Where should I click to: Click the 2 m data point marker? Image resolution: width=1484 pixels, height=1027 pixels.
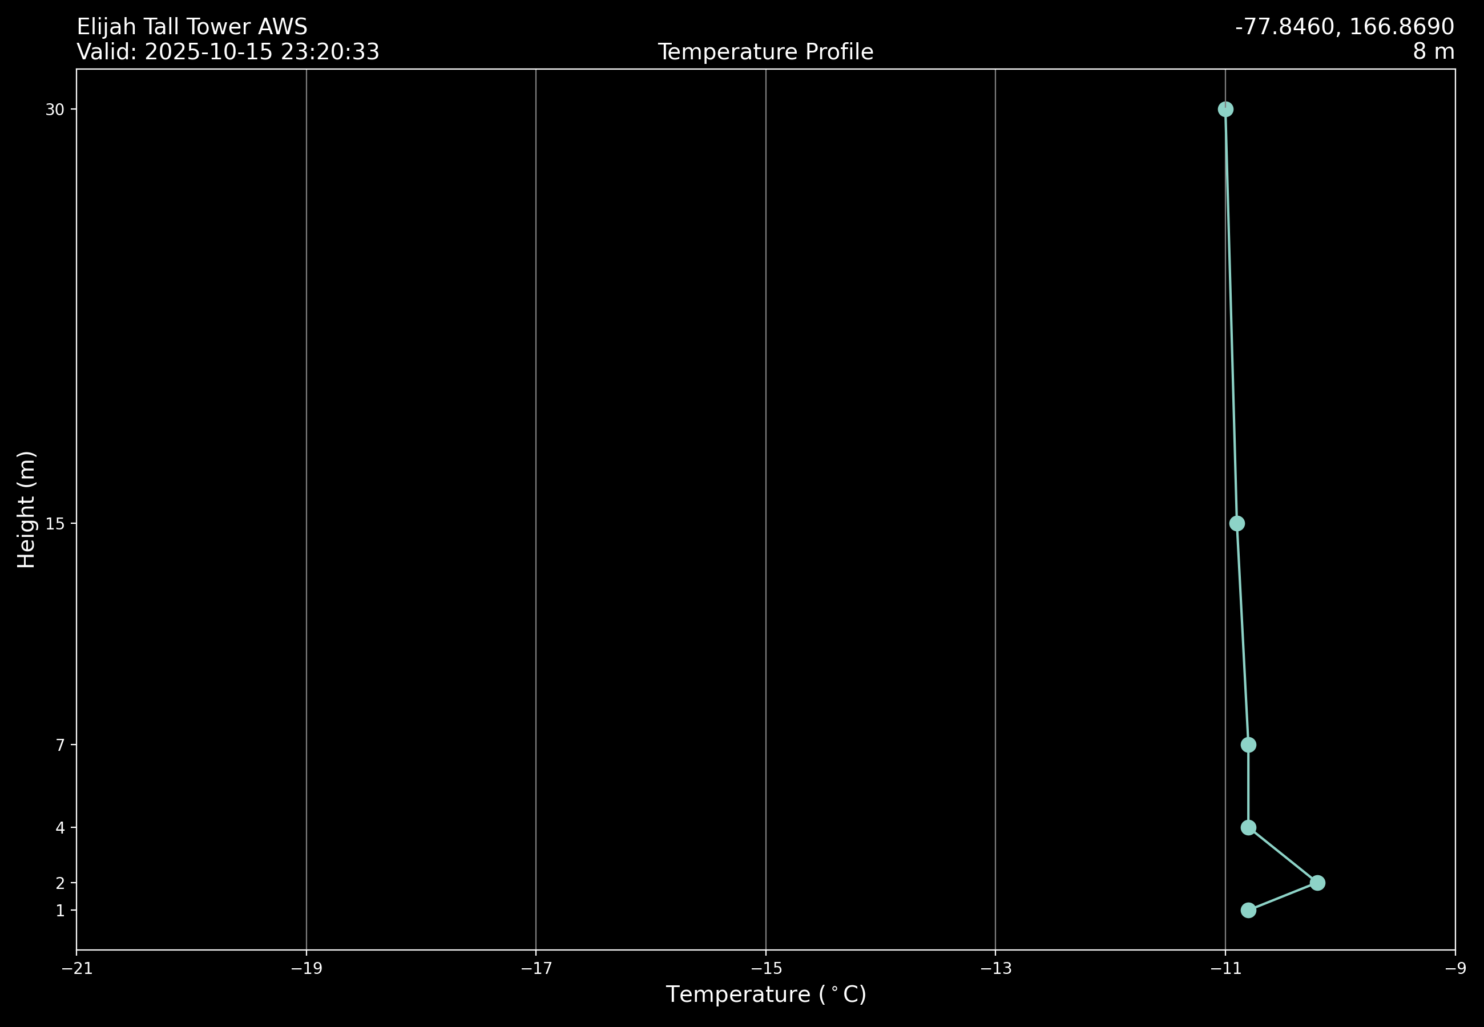pos(1317,883)
